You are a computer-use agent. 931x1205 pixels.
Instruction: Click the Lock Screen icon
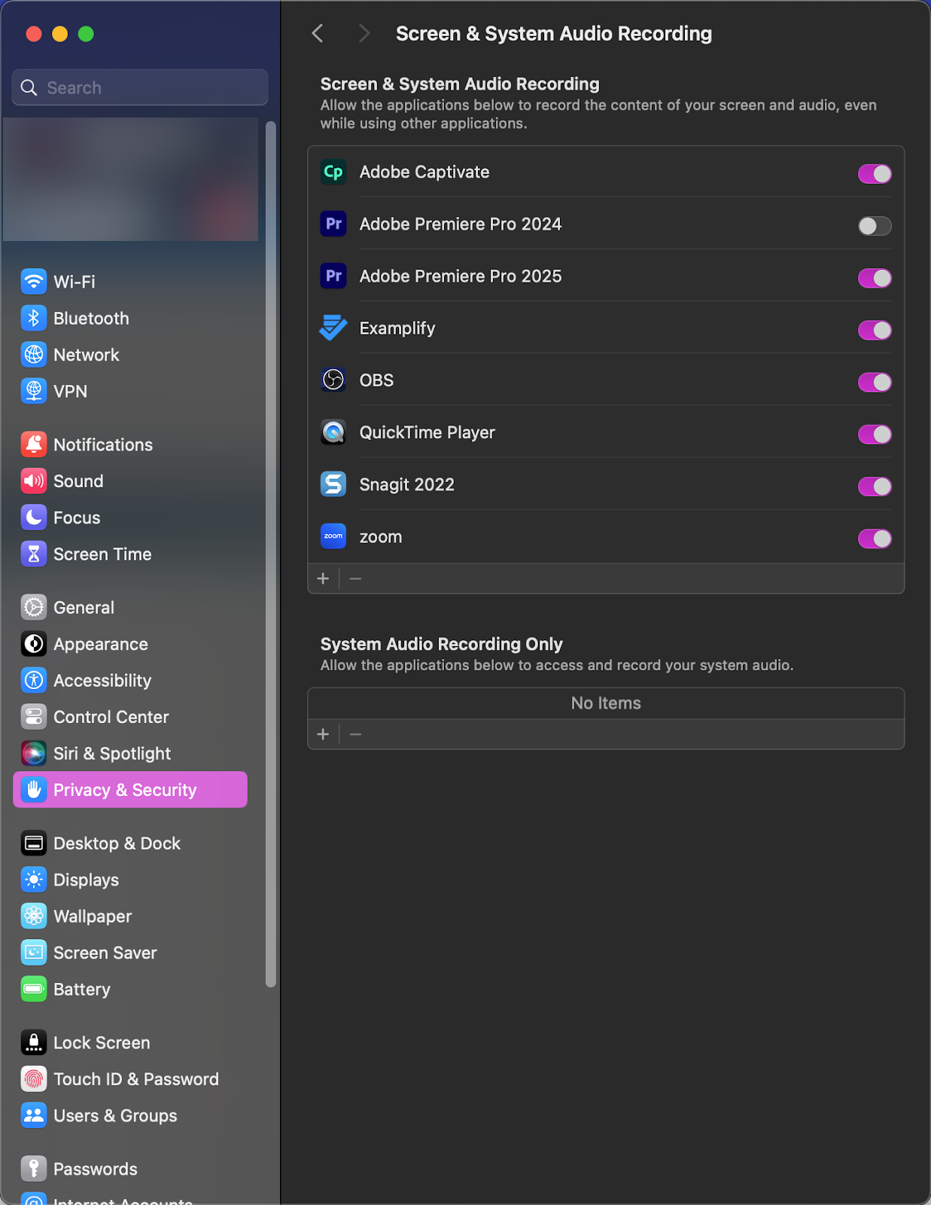34,1042
